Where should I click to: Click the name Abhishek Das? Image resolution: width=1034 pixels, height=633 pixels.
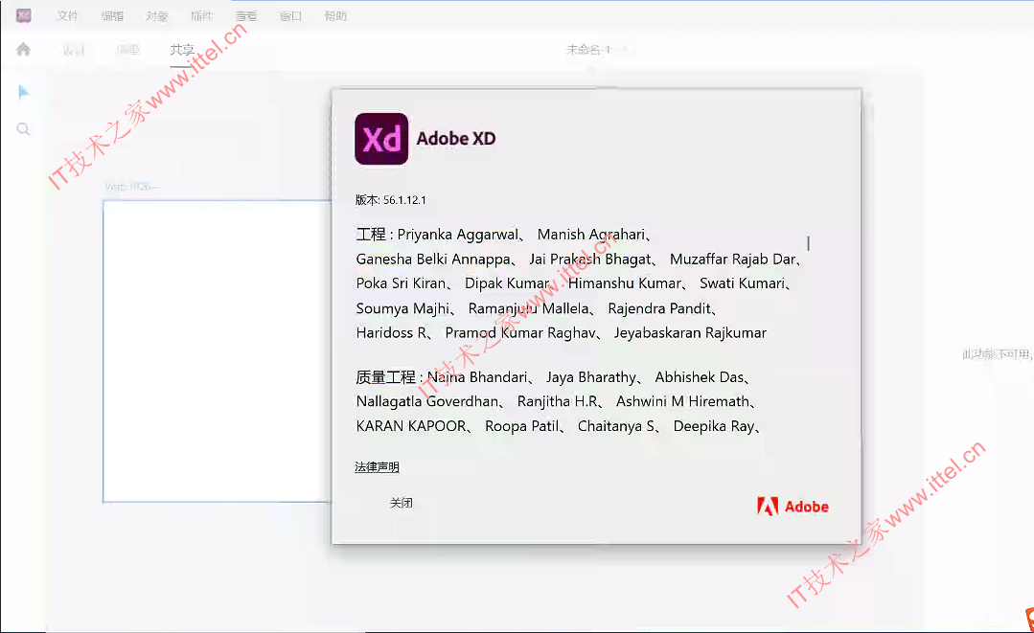point(699,377)
